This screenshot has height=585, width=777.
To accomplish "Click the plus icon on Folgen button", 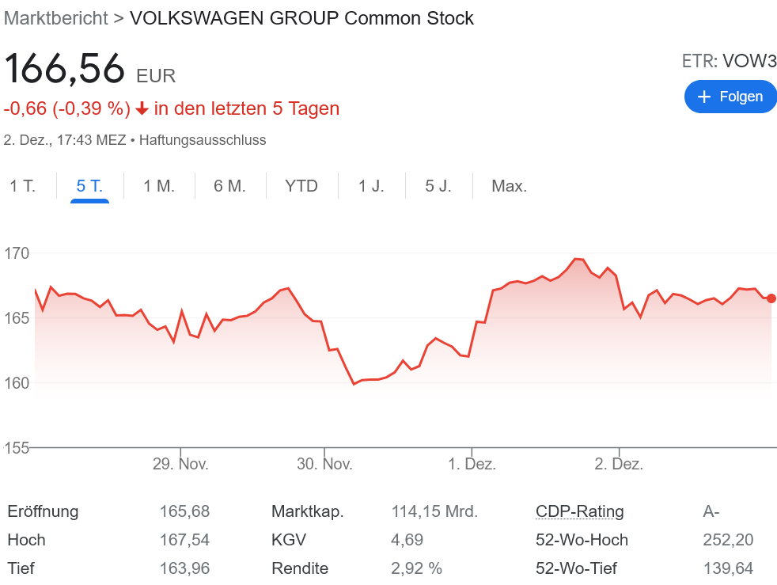I will pyautogui.click(x=704, y=97).
